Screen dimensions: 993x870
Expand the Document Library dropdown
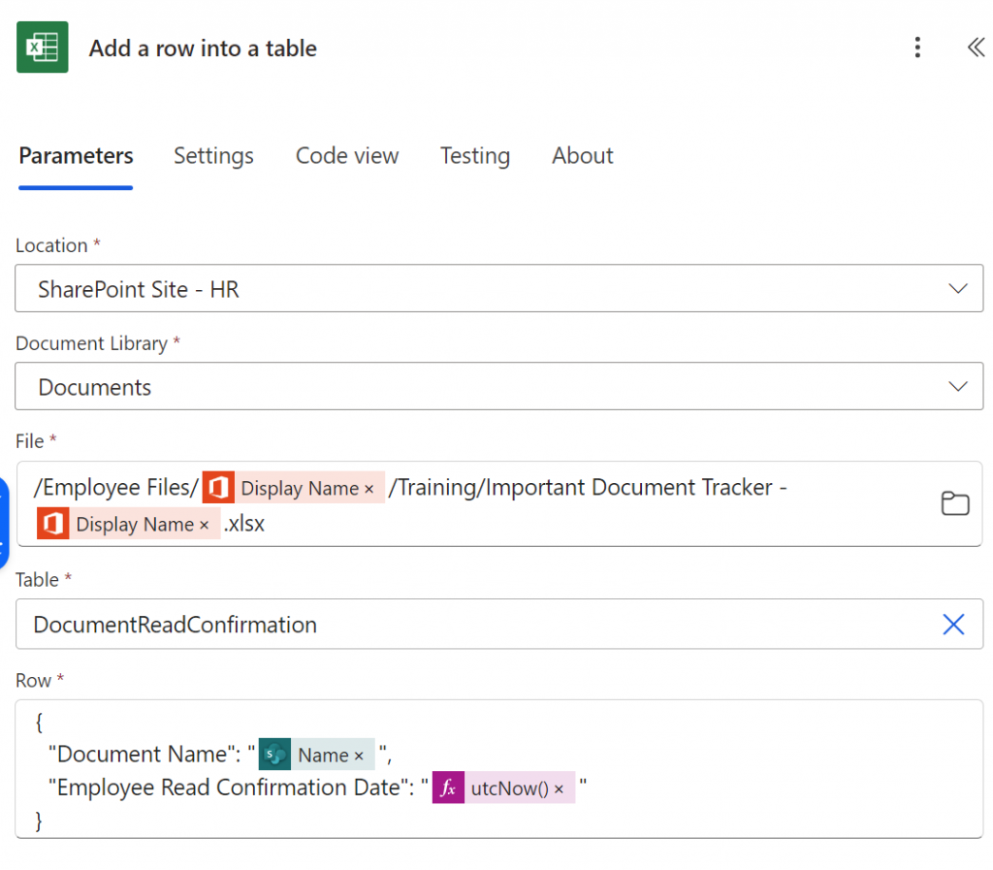point(957,387)
